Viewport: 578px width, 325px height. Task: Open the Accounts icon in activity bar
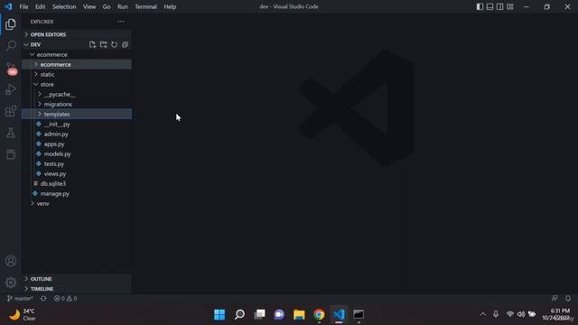pos(11,261)
